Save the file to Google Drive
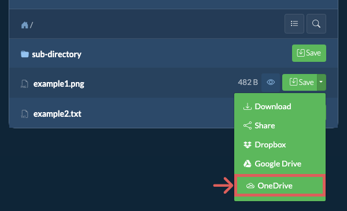The image size is (347, 211). click(x=280, y=164)
